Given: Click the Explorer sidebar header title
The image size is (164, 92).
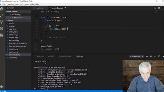Looking at the screenshot, I should pos(11,8).
